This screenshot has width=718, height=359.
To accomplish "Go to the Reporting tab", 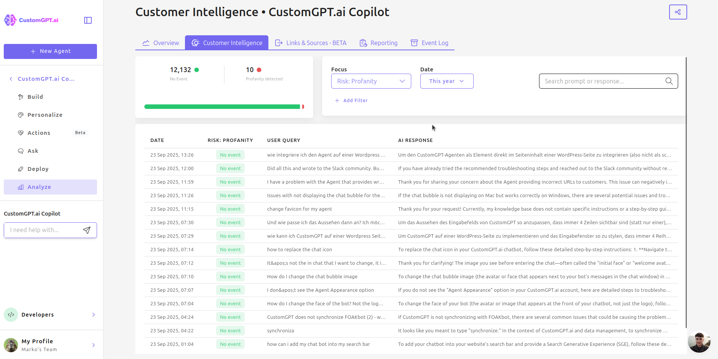I will 379,43.
